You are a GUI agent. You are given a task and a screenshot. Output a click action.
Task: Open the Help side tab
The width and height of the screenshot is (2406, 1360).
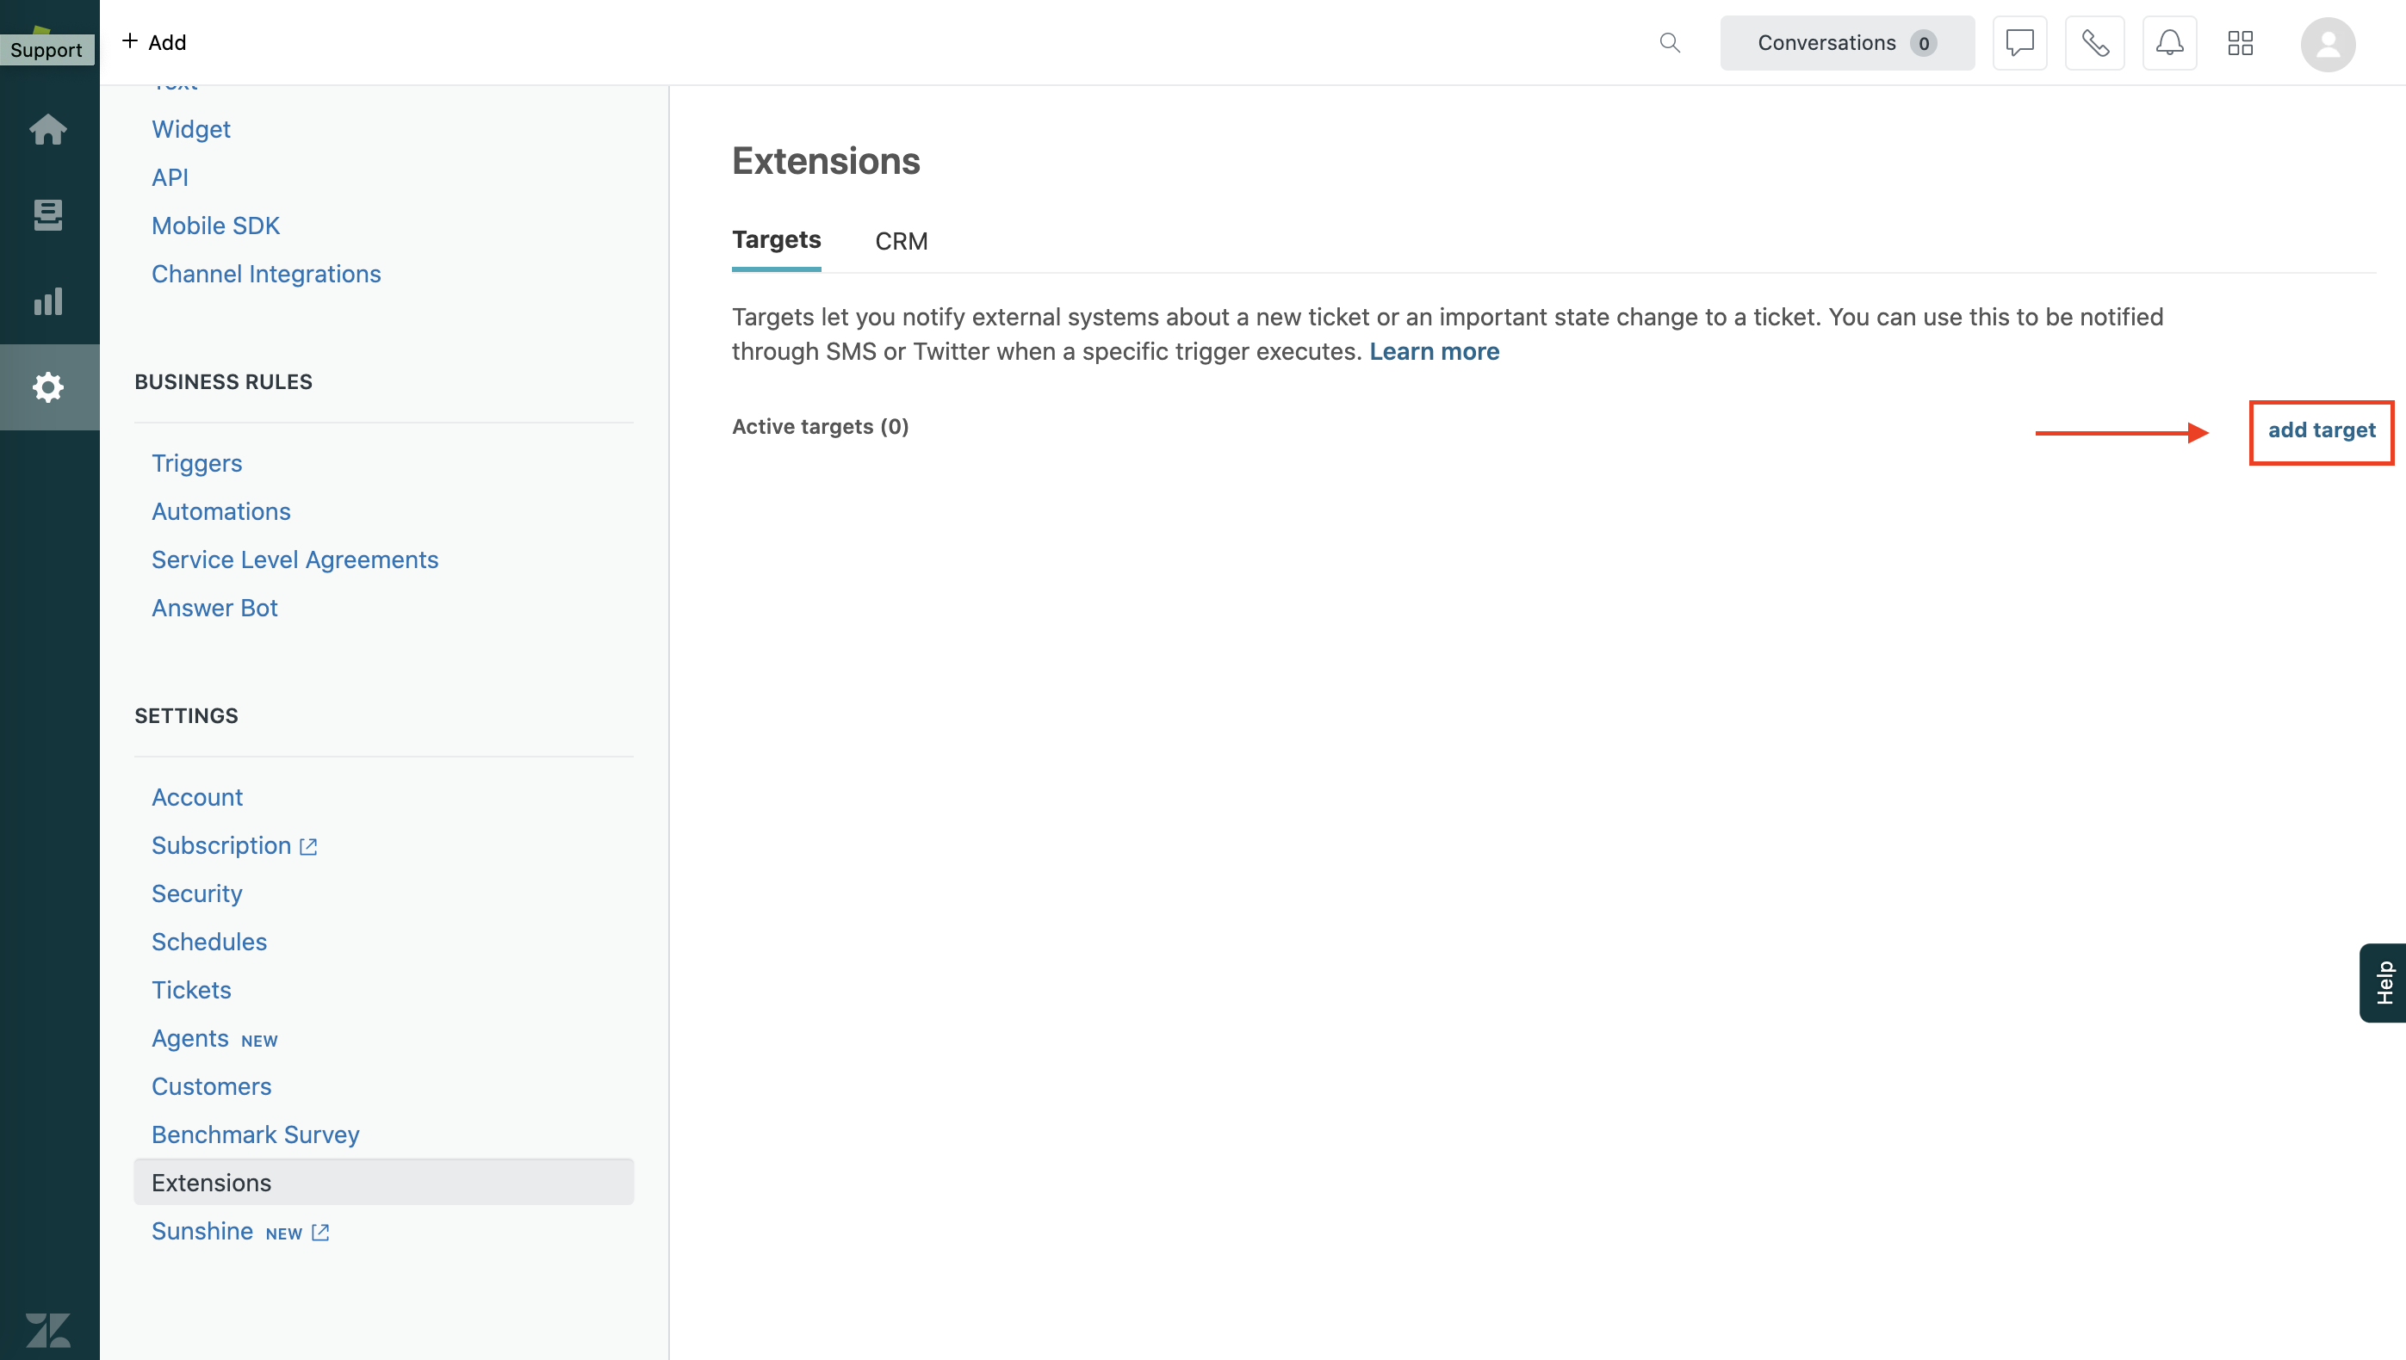pyautogui.click(x=2384, y=983)
